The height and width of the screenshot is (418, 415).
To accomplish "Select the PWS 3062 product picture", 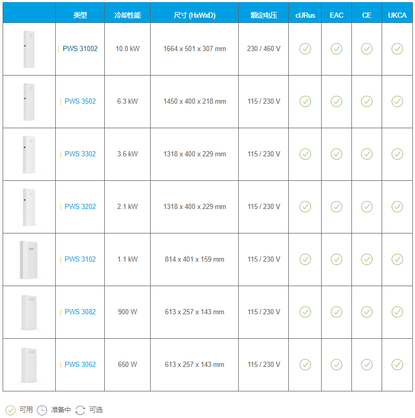I will click(29, 365).
